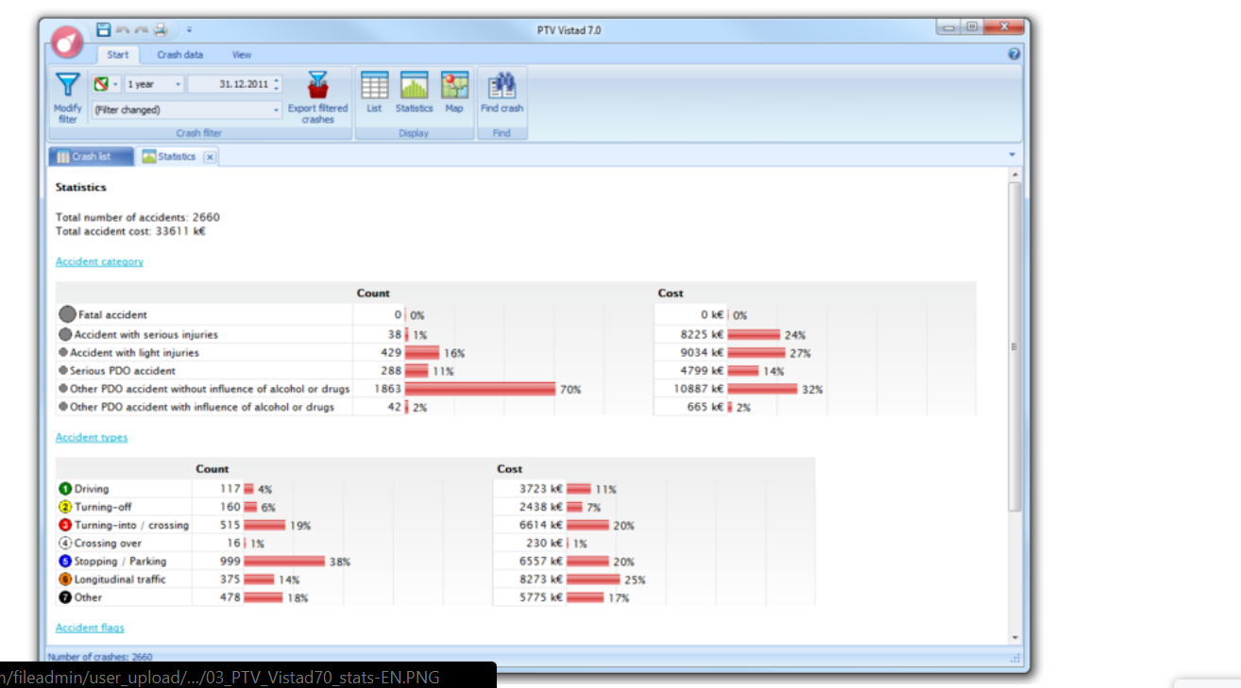This screenshot has width=1241, height=688.
Task: Click the cost value 8273 k€
Action: tap(541, 579)
